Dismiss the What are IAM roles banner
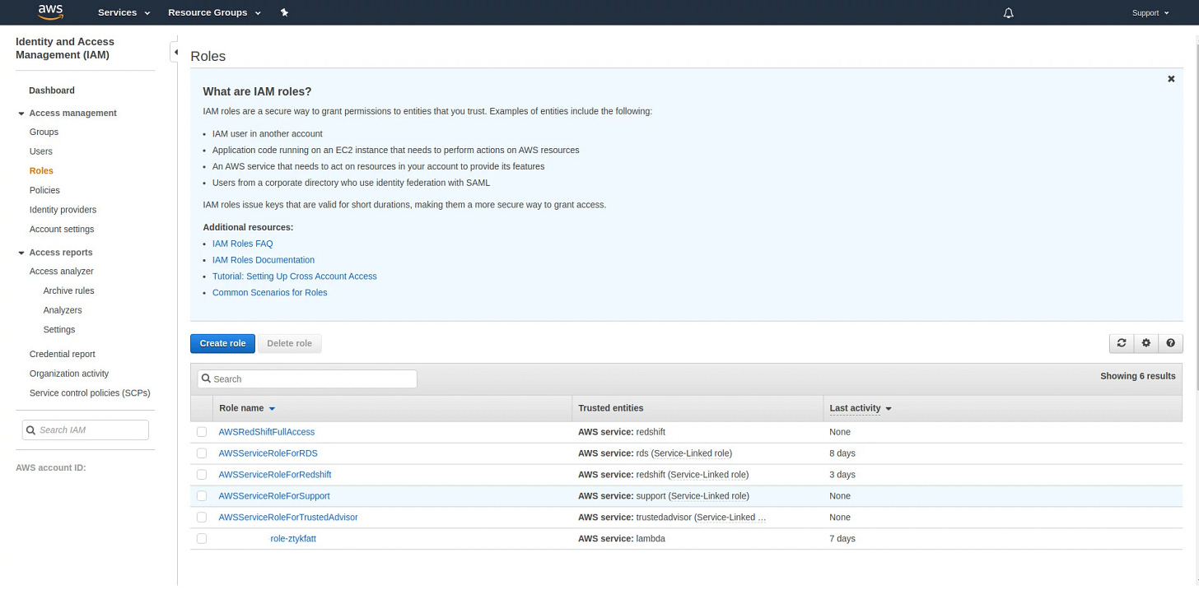The width and height of the screenshot is (1199, 590). click(1171, 78)
